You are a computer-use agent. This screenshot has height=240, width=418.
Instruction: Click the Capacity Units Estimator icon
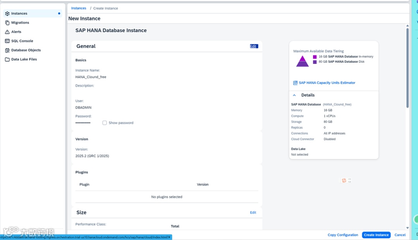pos(295,83)
